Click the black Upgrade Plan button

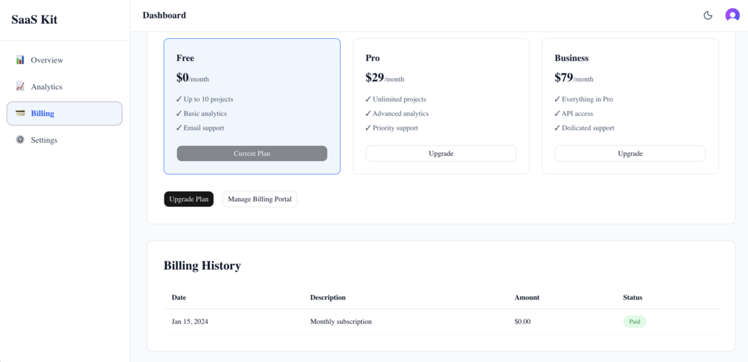pos(189,199)
